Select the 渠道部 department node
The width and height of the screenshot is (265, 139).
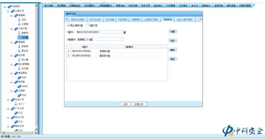(21, 42)
